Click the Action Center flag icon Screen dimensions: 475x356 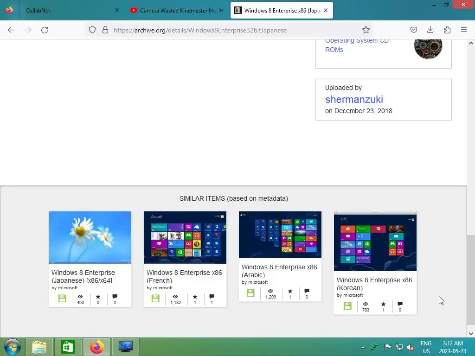click(387, 347)
